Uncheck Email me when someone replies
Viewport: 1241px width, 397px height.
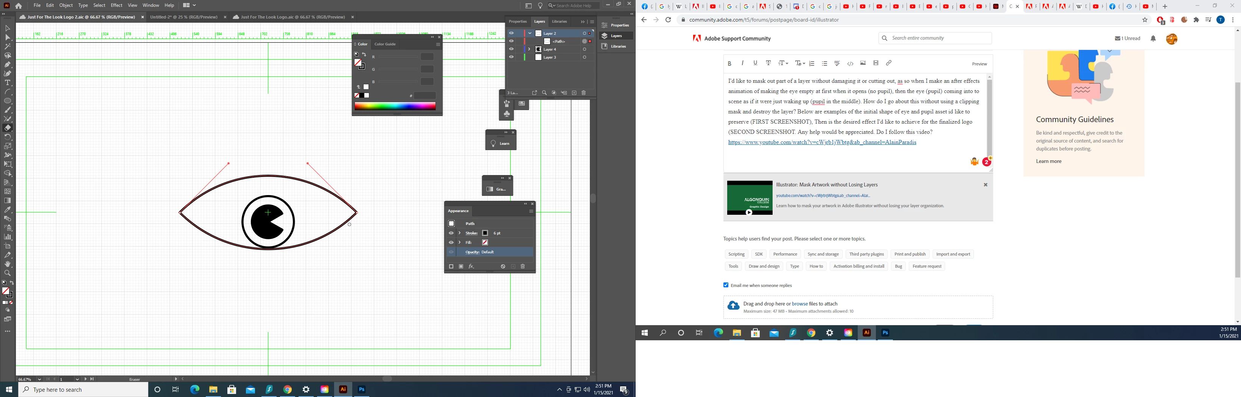coord(726,285)
